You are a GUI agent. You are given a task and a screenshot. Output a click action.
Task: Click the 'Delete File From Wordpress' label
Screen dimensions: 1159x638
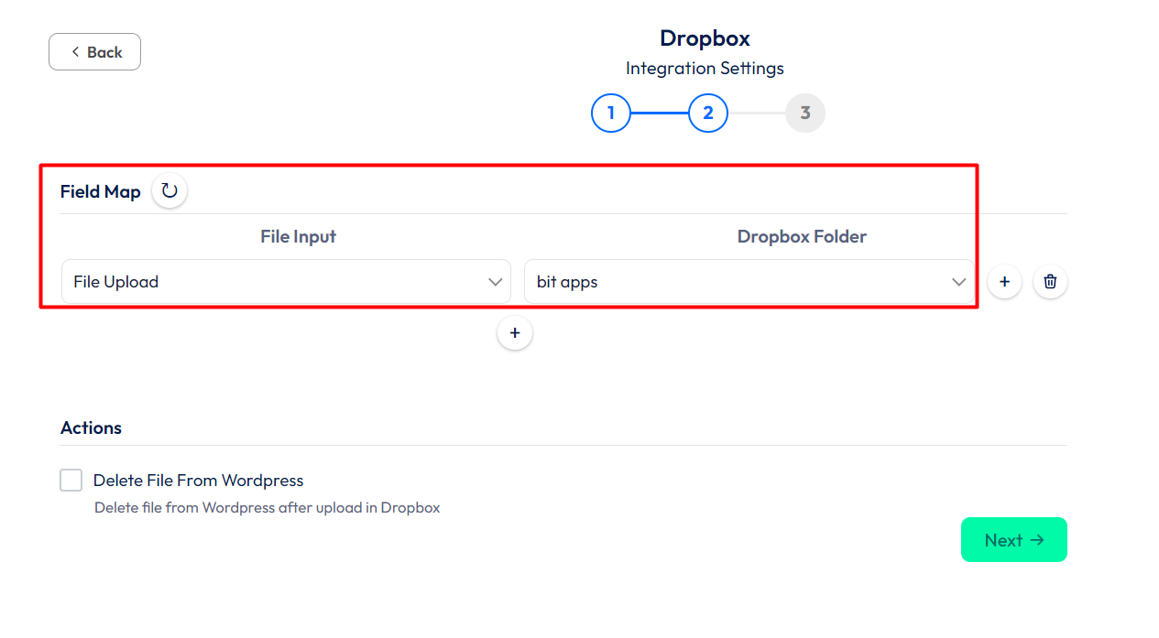click(x=198, y=481)
